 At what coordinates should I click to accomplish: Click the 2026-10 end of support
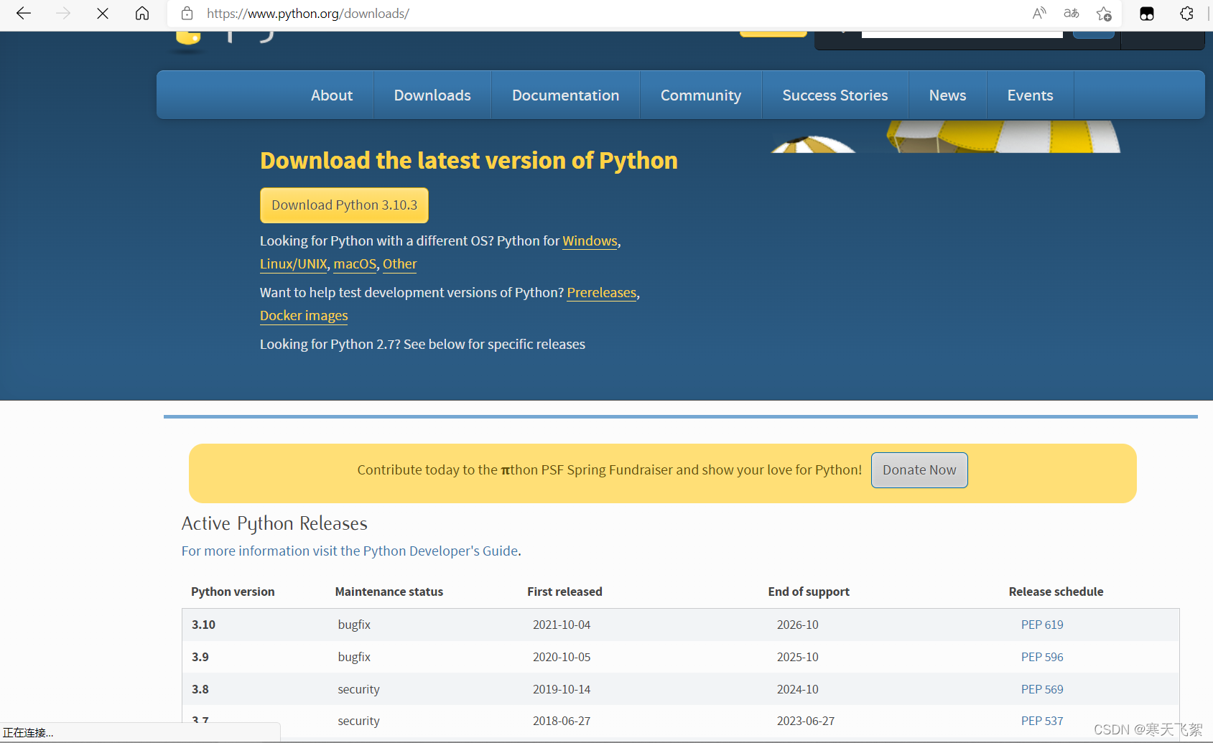pyautogui.click(x=798, y=625)
